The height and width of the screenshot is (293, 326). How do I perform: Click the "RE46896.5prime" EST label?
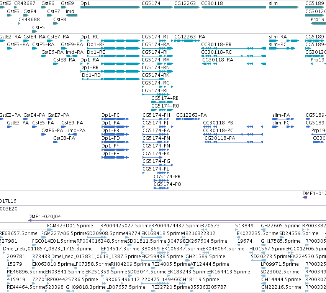[26, 272]
